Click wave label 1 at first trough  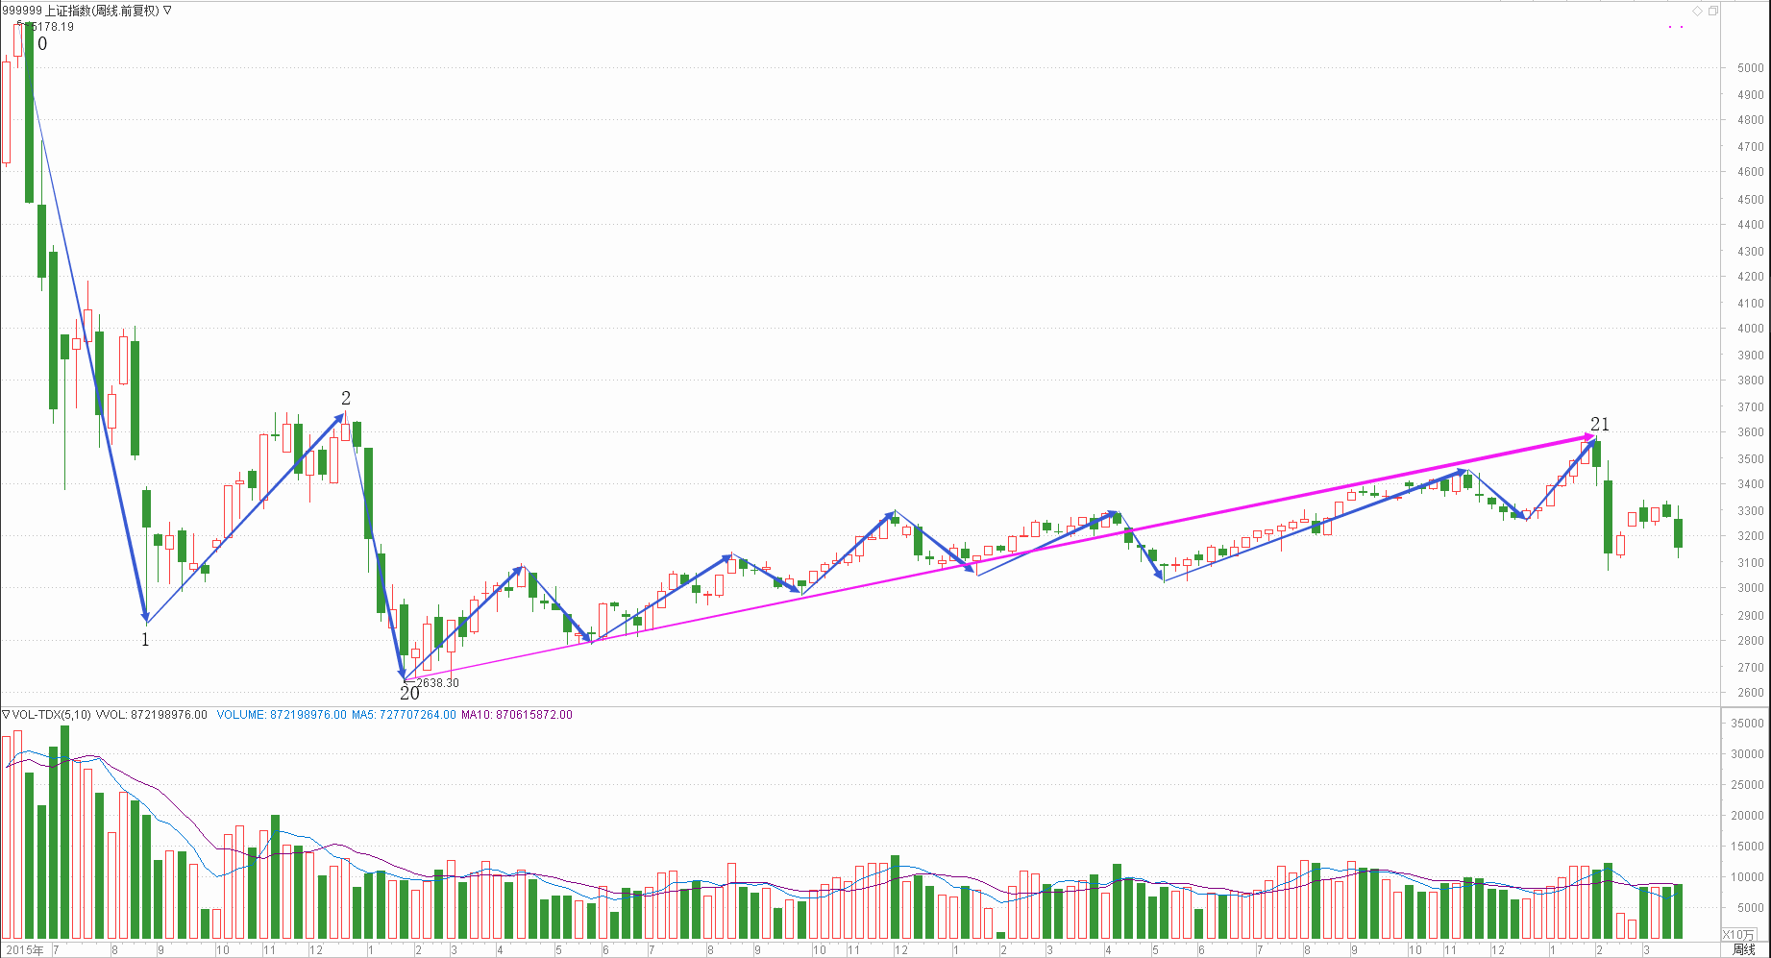pos(145,640)
